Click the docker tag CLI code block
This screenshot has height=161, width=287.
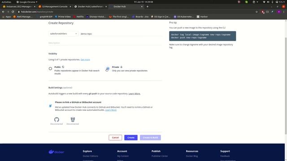[x=202, y=36]
